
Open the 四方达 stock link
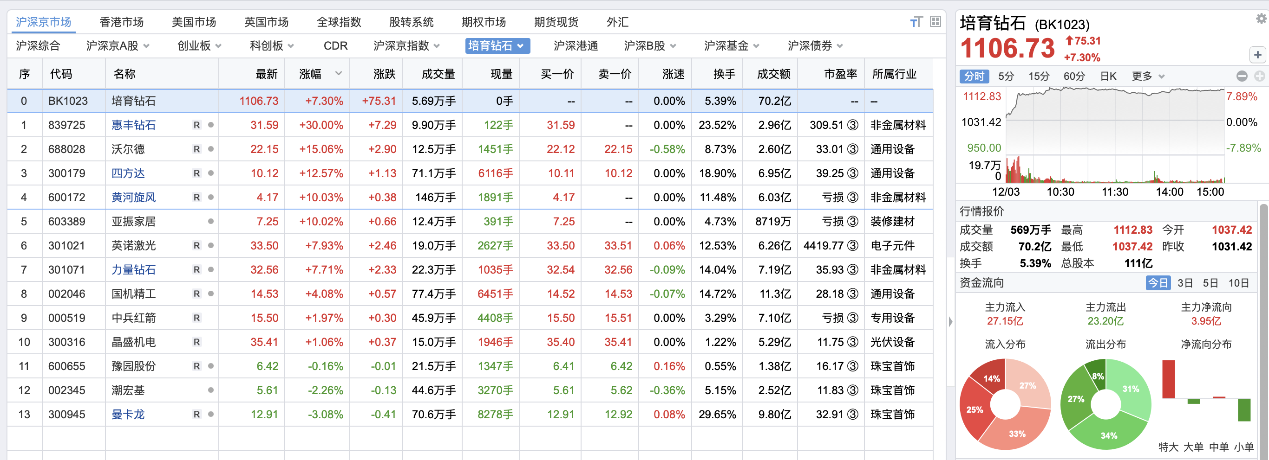128,173
